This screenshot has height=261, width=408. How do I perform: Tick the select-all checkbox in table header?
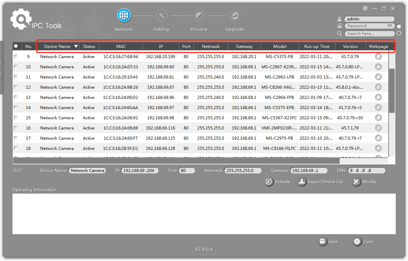tap(16, 46)
